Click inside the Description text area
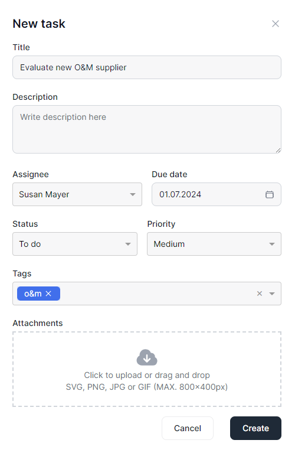 [x=147, y=129]
